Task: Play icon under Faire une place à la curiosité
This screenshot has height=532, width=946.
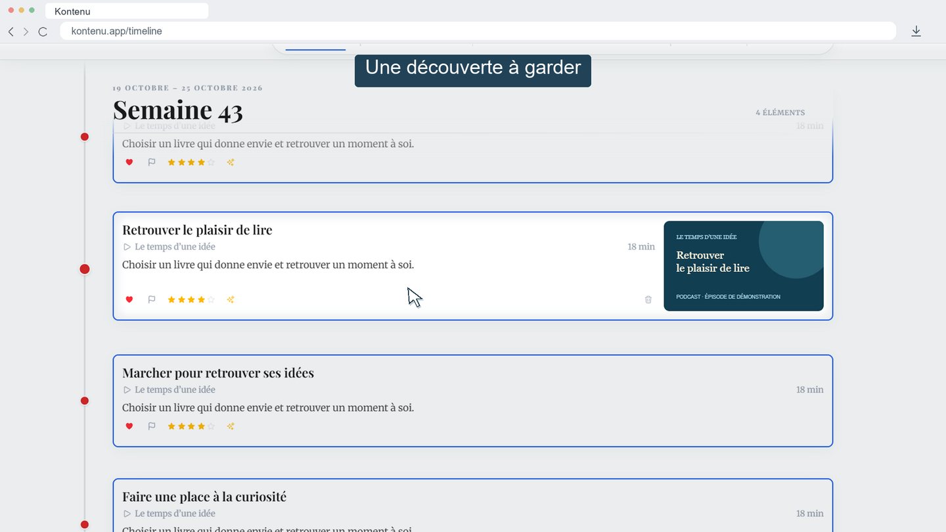Action: click(127, 514)
